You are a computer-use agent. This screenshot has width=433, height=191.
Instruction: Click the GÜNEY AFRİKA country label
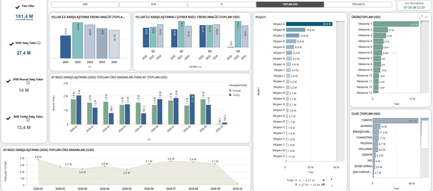click(363, 166)
